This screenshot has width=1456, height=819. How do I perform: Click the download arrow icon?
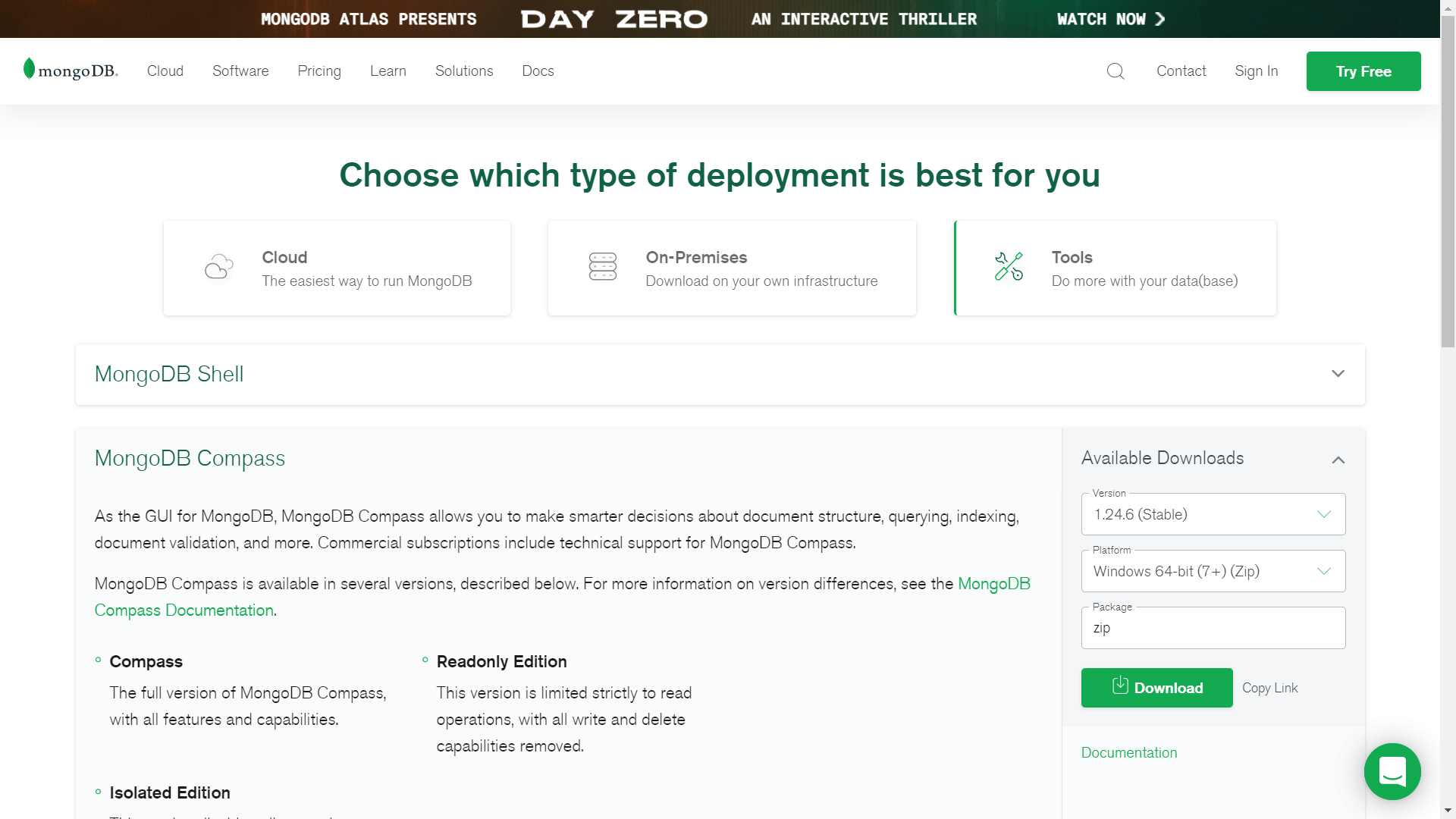(x=1120, y=686)
